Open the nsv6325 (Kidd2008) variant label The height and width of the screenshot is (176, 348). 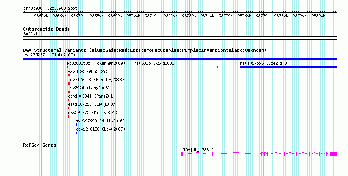[x=155, y=63]
